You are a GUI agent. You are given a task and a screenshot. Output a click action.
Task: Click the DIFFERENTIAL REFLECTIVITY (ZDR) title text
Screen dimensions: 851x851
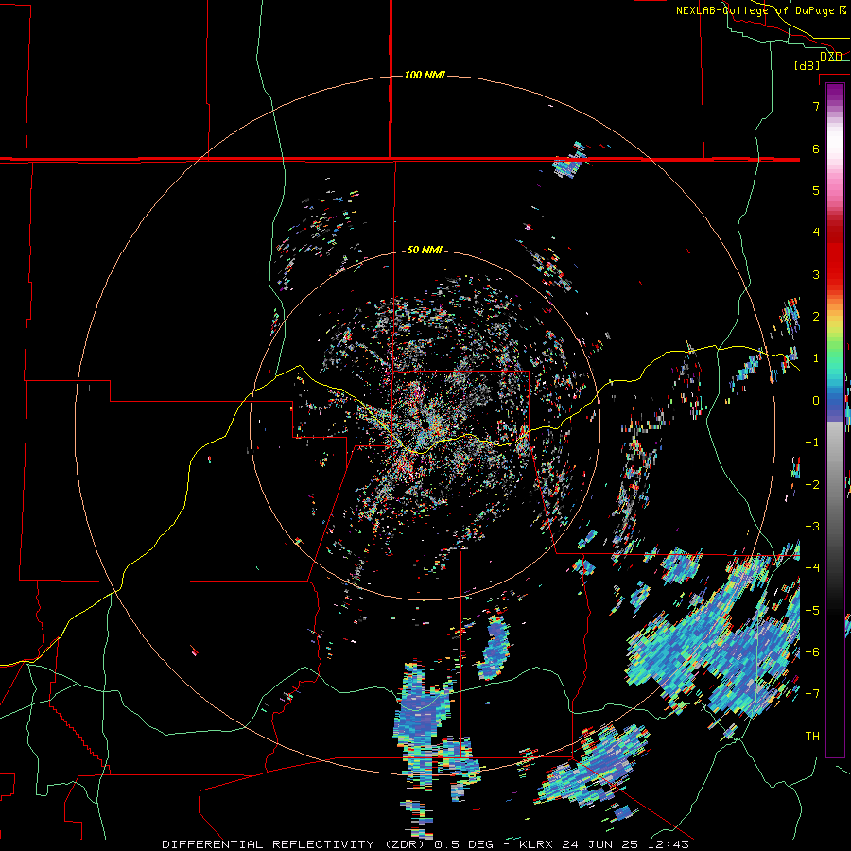(x=295, y=844)
